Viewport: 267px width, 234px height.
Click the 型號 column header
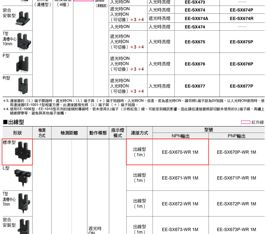208,130
